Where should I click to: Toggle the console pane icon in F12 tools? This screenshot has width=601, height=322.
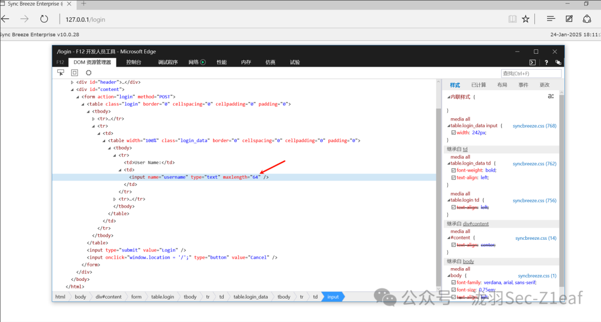(x=533, y=62)
